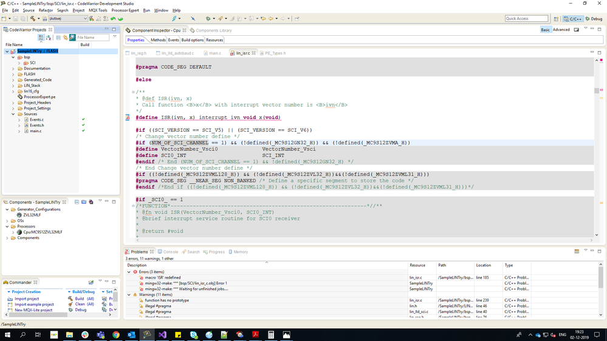Switch to the Methods tab

158,40
